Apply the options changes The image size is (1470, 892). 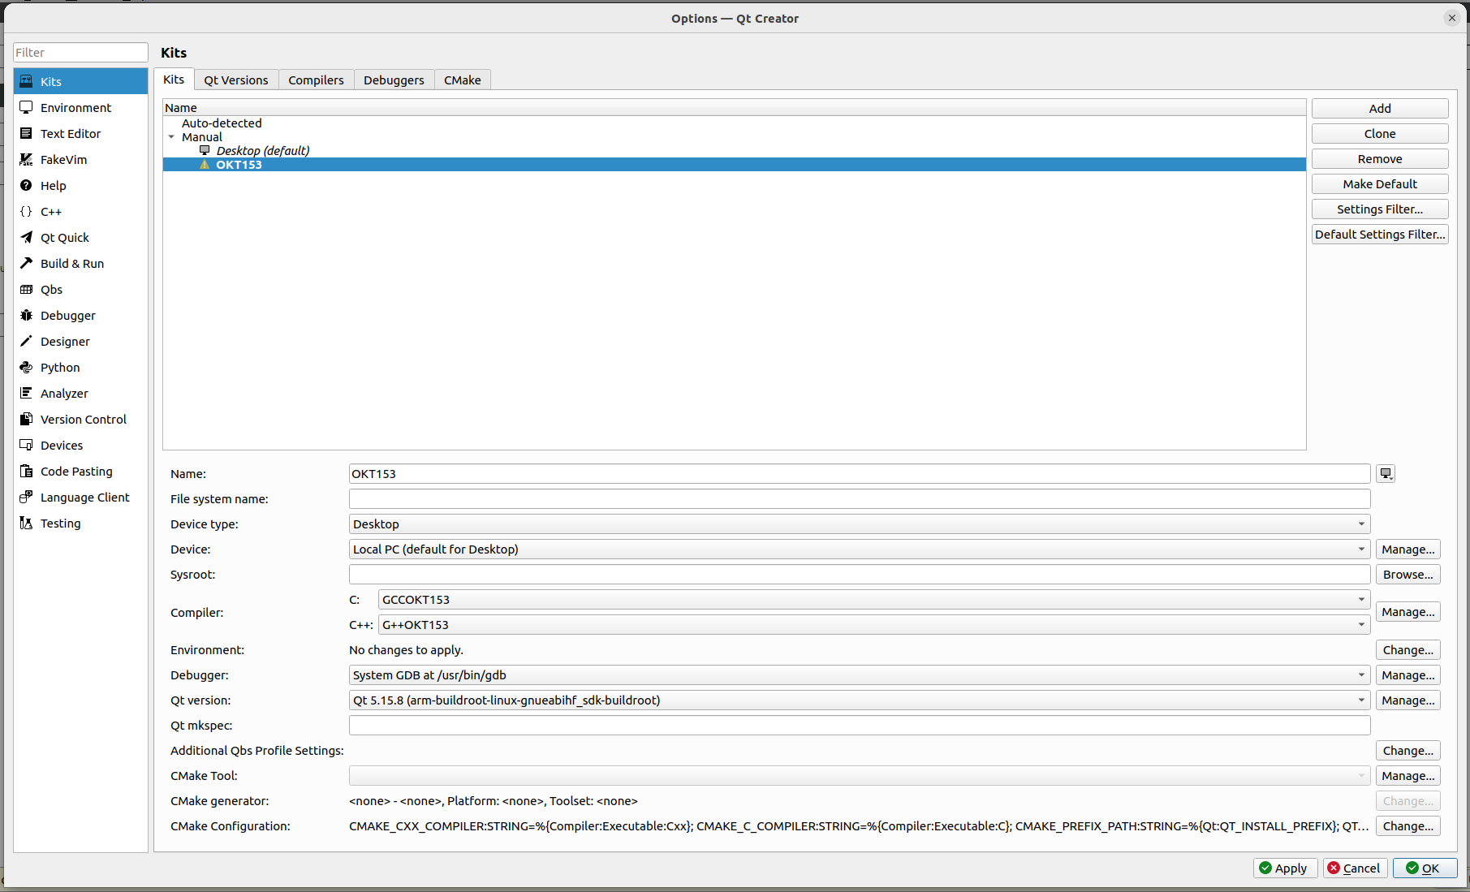pos(1285,868)
